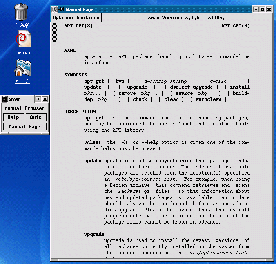Click the bold upgrade command heading
276x264 pixels.
pos(94,235)
